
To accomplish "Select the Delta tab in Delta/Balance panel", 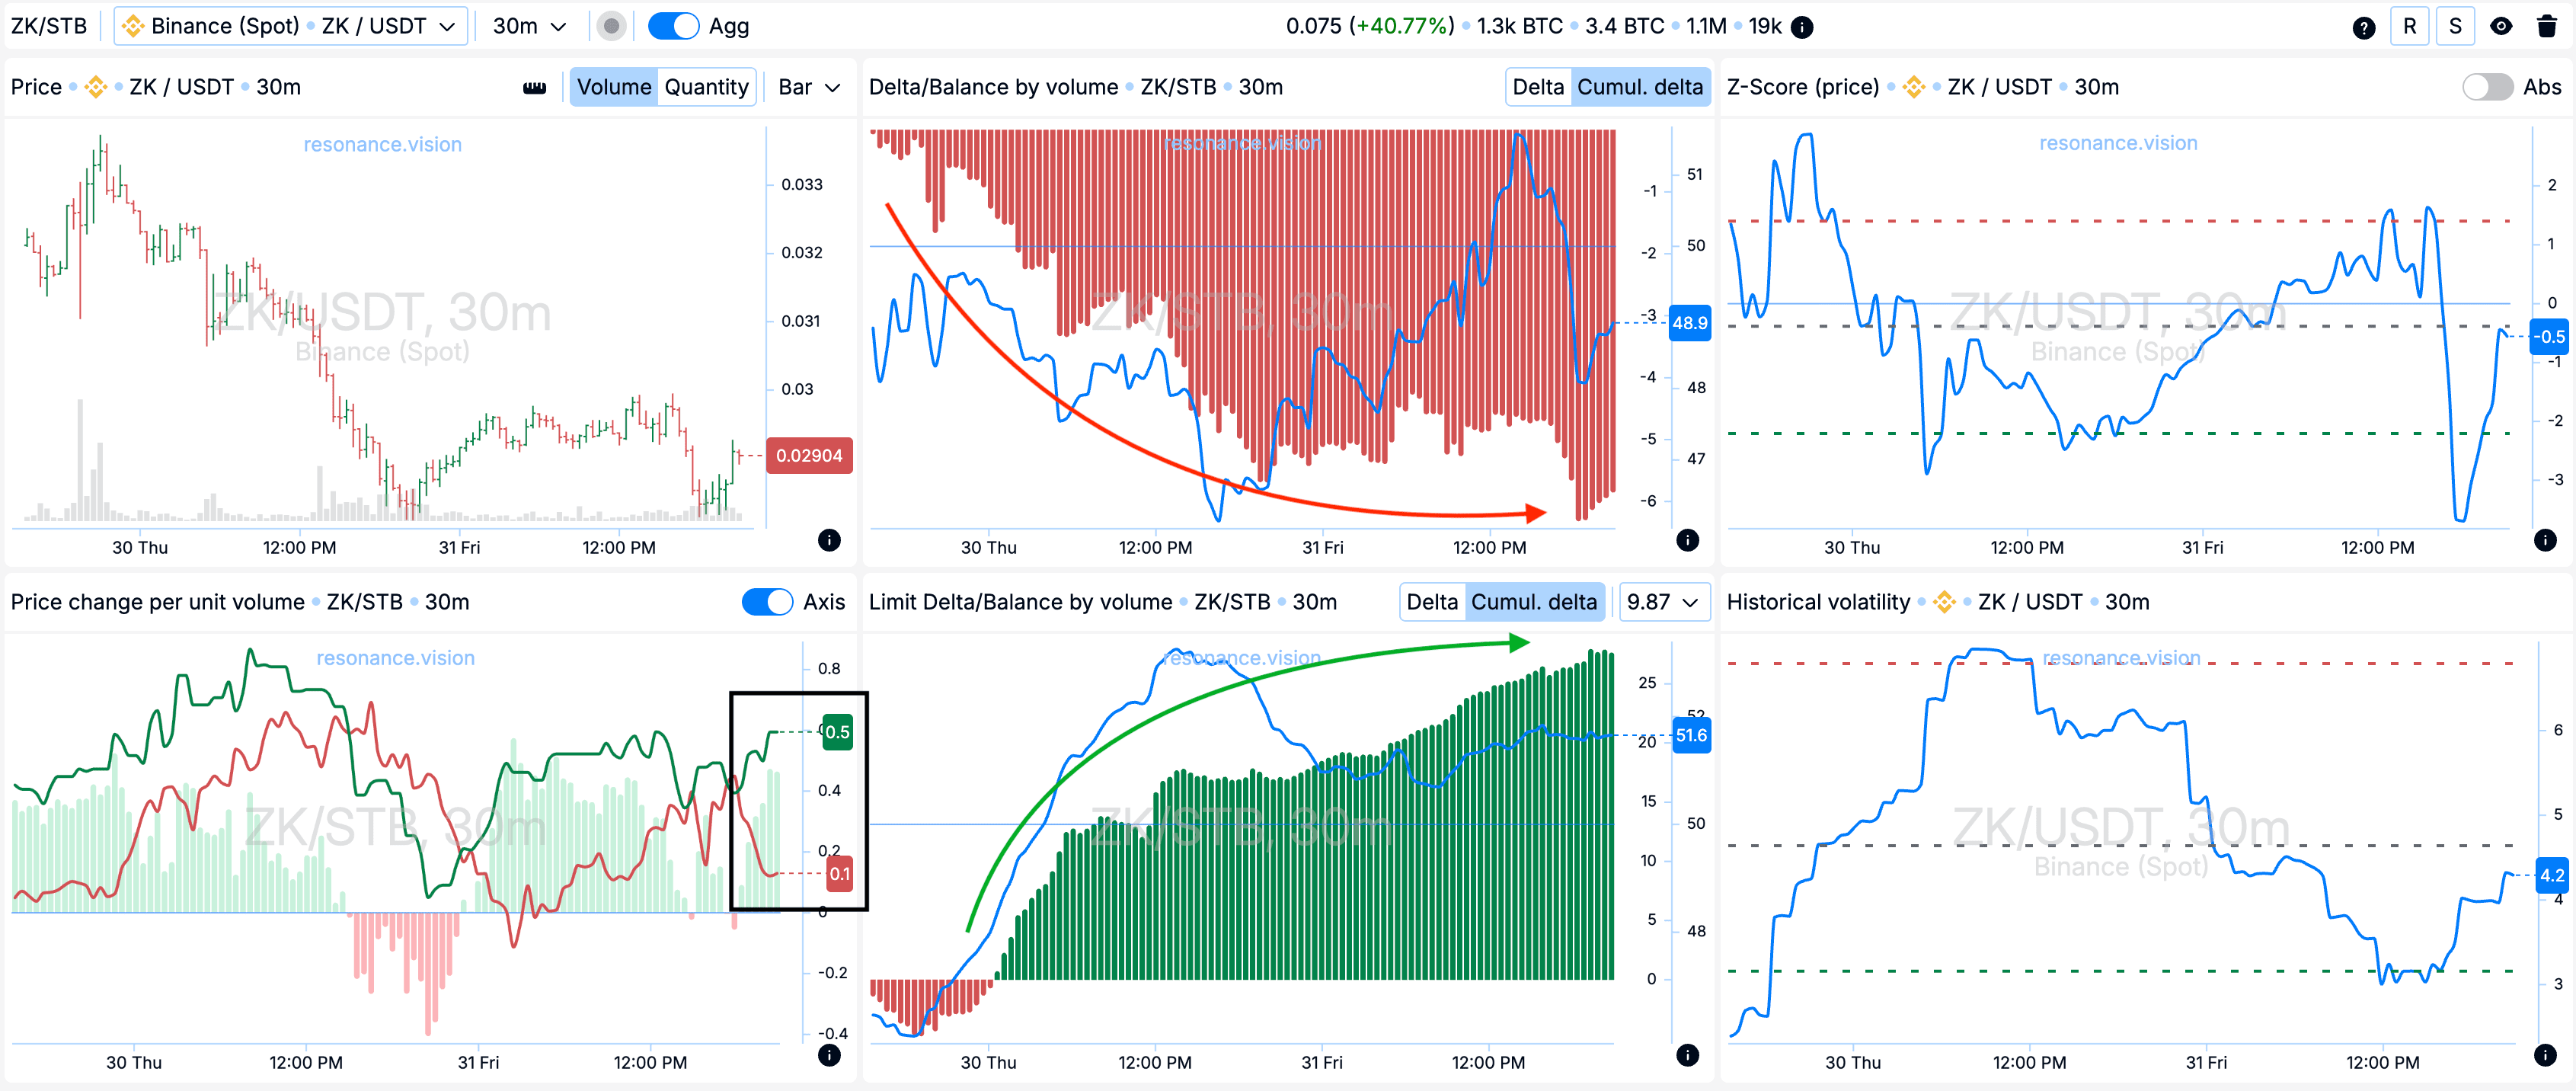I will click(x=1537, y=87).
